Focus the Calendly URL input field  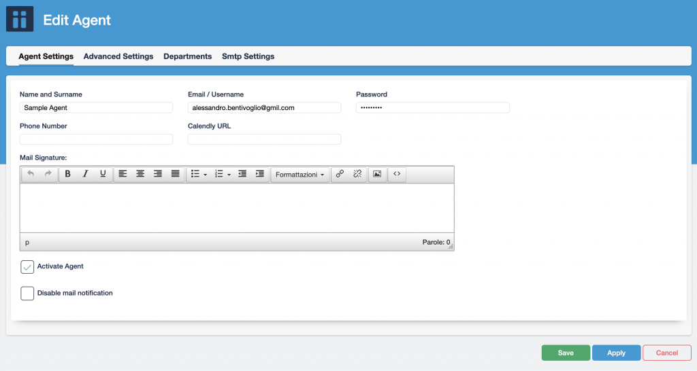pos(264,139)
